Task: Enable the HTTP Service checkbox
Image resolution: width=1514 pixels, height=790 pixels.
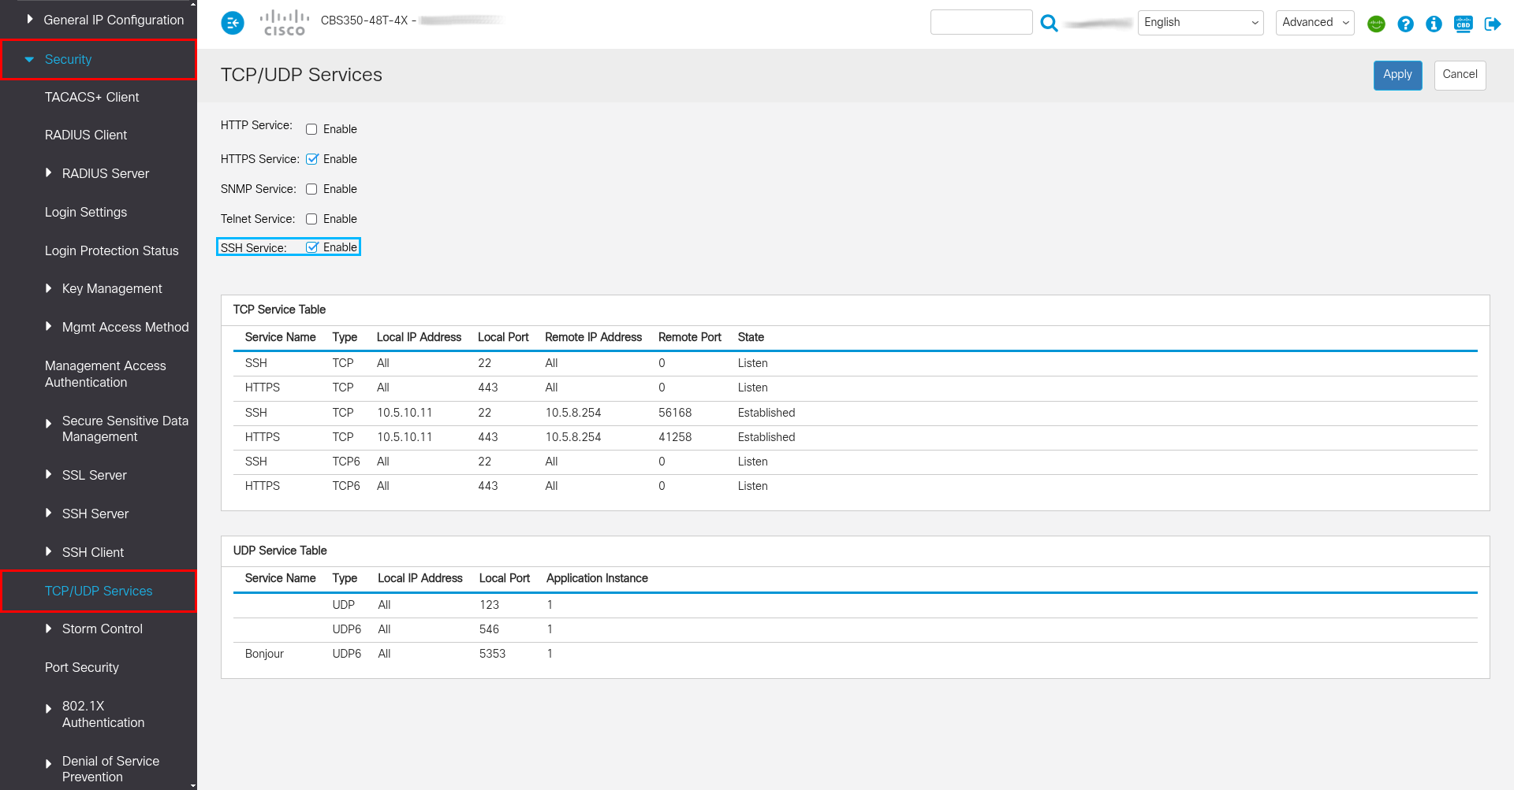Action: [311, 129]
